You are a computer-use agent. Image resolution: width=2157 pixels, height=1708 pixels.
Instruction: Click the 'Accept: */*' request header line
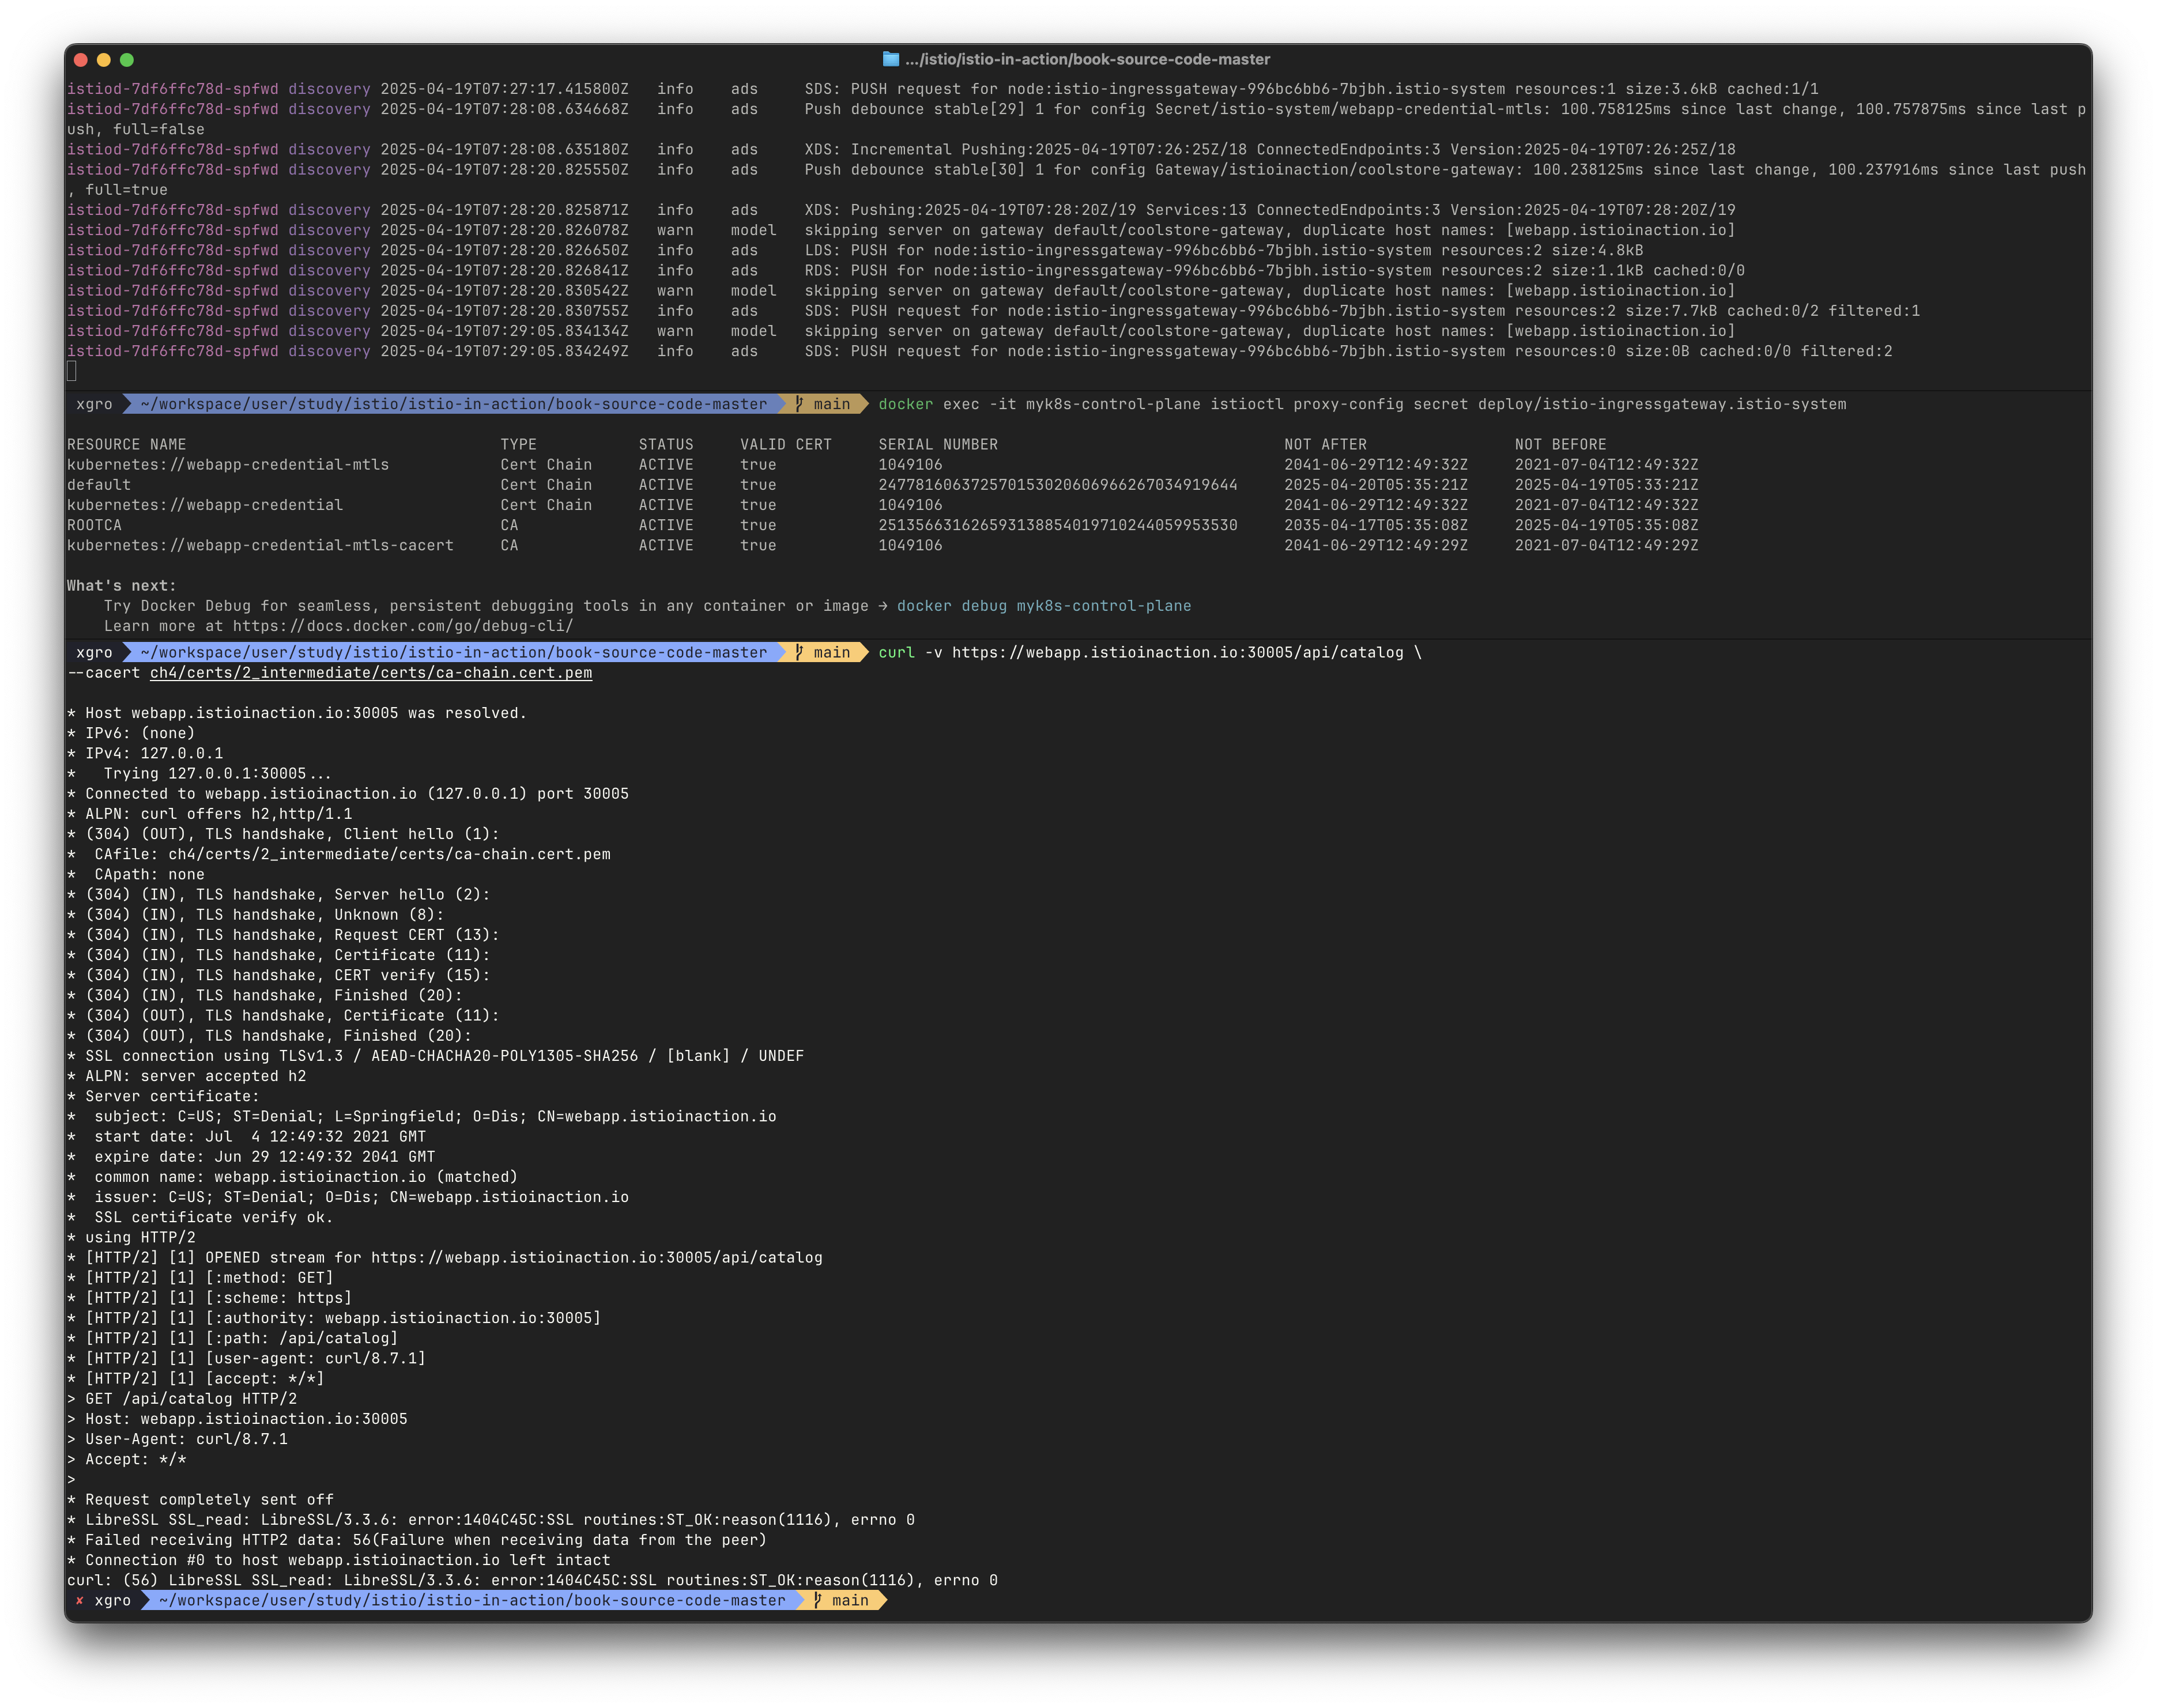pos(126,1459)
